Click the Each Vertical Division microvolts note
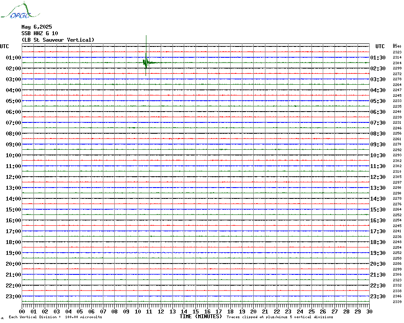 pyautogui.click(x=55, y=317)
